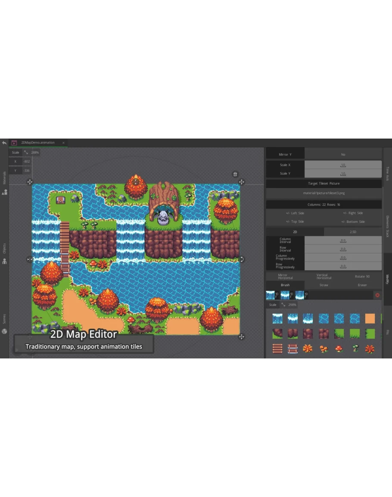This screenshot has height=497, width=392.
Task: Click the Rotate 90 button
Action: pos(362,276)
